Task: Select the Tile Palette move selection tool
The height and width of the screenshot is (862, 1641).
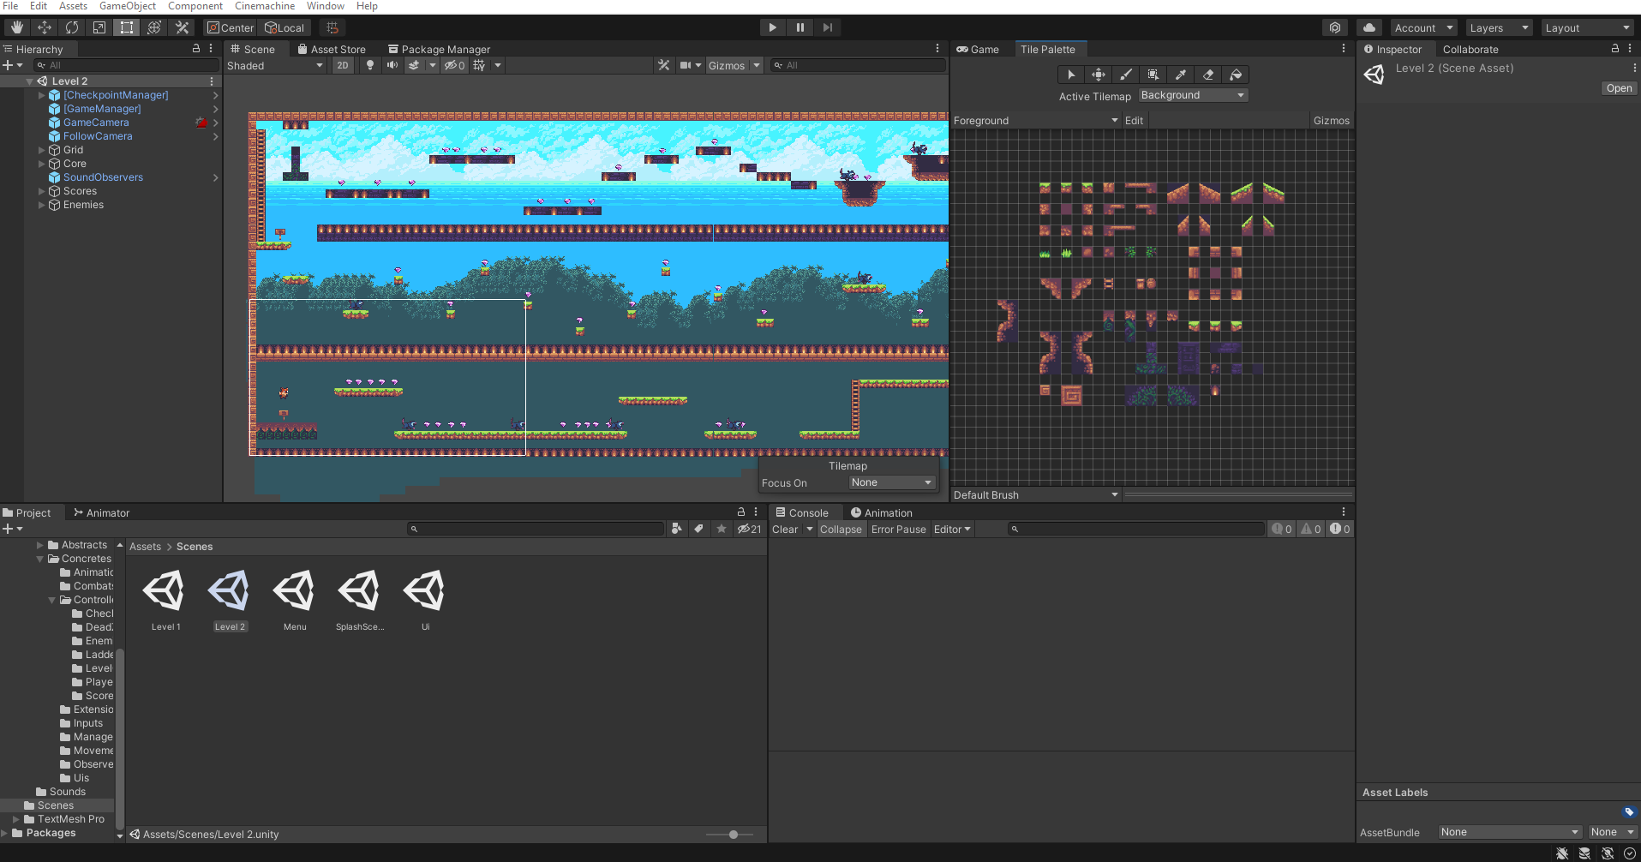Action: tap(1099, 75)
